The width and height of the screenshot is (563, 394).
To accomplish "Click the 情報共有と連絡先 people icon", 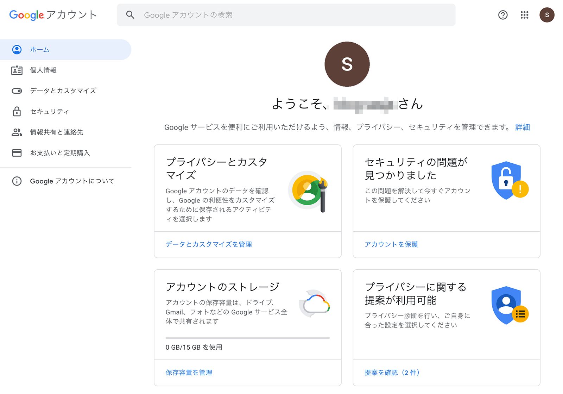I will 17,132.
